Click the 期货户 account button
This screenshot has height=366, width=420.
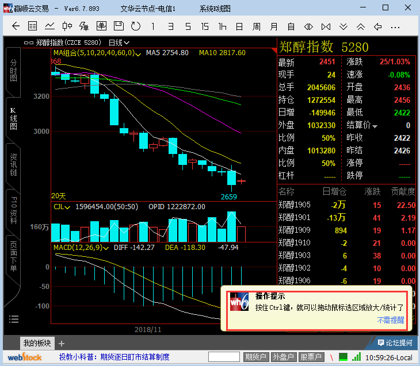click(x=256, y=357)
